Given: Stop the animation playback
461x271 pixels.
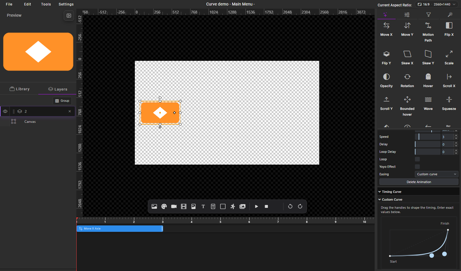Looking at the screenshot, I should tap(266, 206).
